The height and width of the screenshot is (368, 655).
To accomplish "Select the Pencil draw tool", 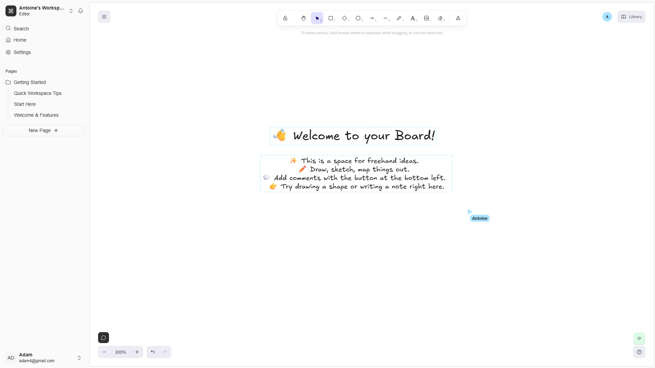I will pos(399,18).
